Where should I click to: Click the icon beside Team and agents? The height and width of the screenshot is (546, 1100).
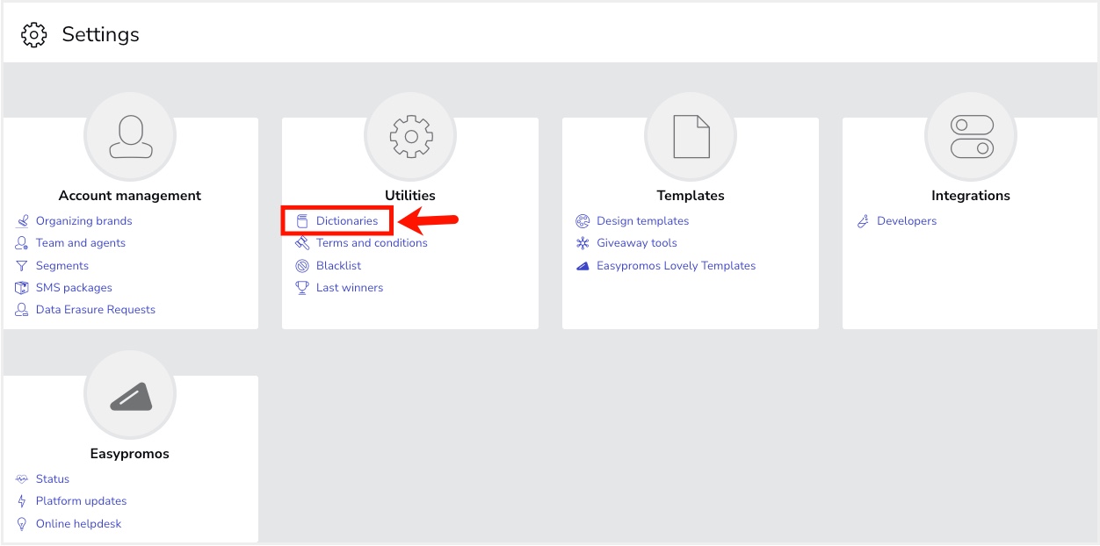pyautogui.click(x=22, y=243)
